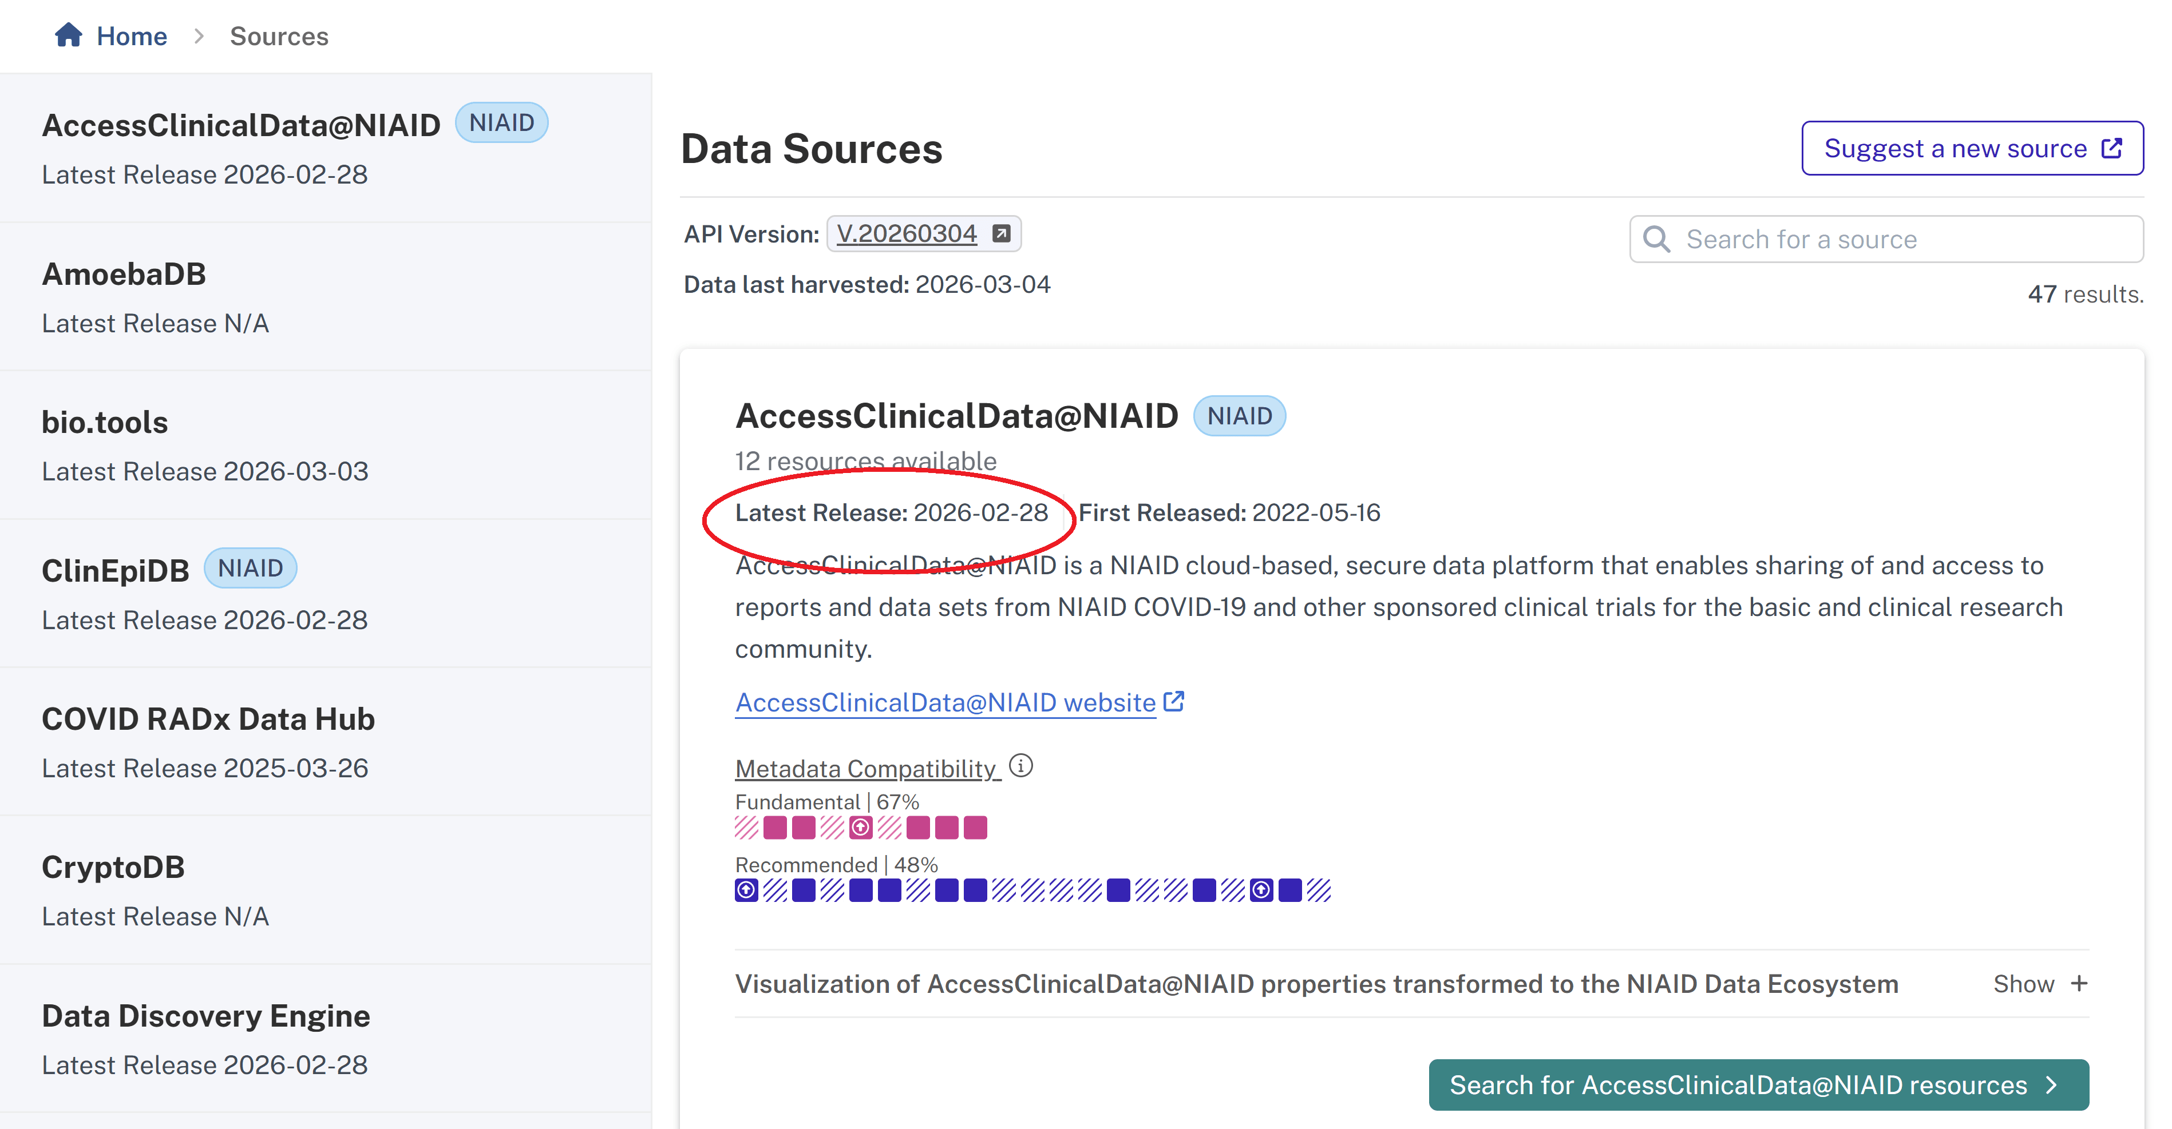The width and height of the screenshot is (2172, 1129).
Task: Click first hatched pink Fundamental square
Action: pyautogui.click(x=746, y=828)
